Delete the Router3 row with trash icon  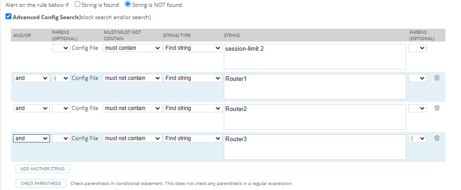click(436, 138)
